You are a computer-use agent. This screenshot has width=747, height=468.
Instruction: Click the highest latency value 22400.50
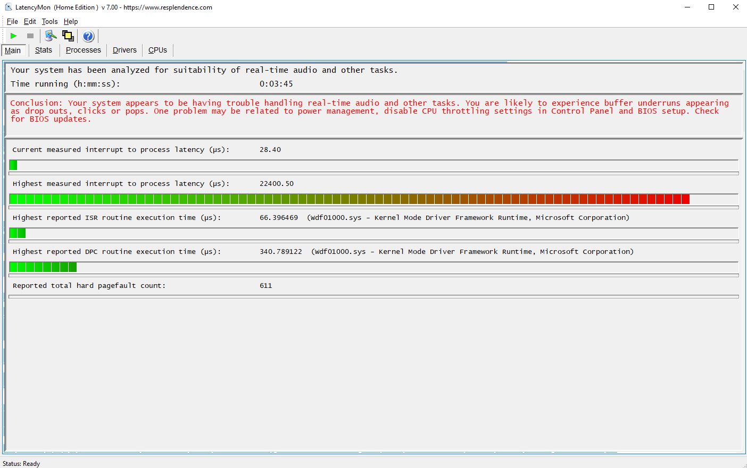pos(277,184)
